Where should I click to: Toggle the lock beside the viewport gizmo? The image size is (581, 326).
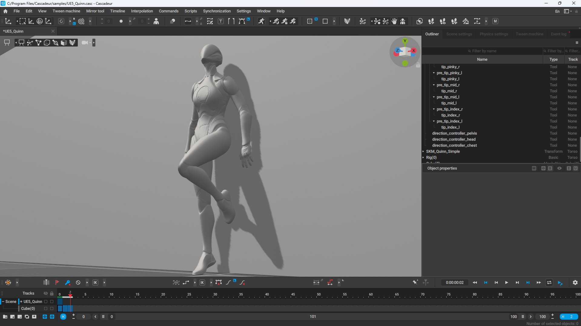point(418,65)
